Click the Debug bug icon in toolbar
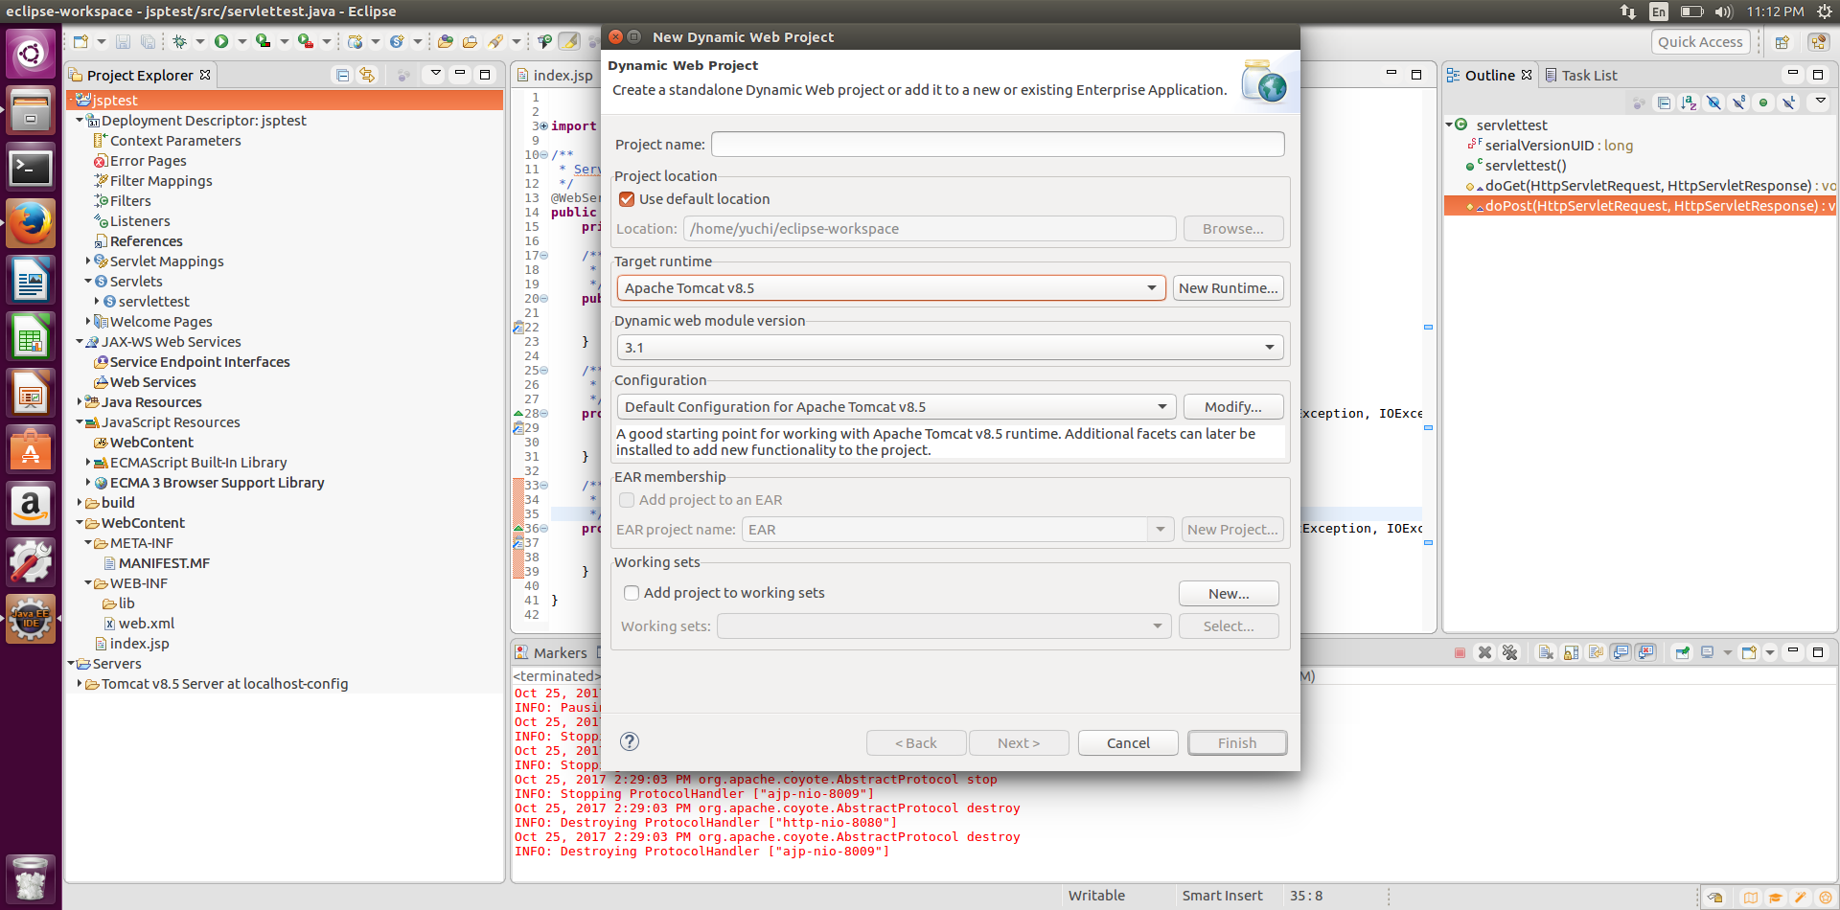The height and width of the screenshot is (910, 1840). [x=179, y=41]
